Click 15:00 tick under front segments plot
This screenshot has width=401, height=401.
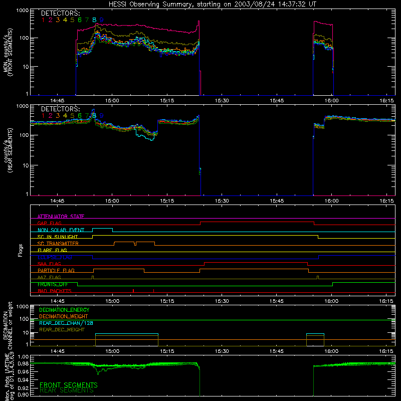click(x=112, y=101)
